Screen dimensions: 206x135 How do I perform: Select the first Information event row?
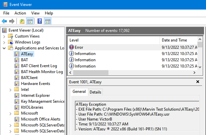pyautogui.click(x=133, y=54)
